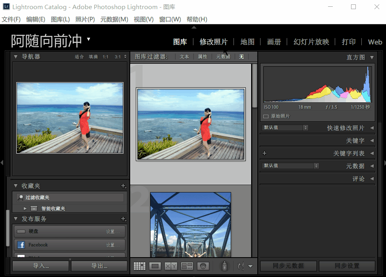
Task: Open the 图库(L) menu
Action: [x=60, y=19]
